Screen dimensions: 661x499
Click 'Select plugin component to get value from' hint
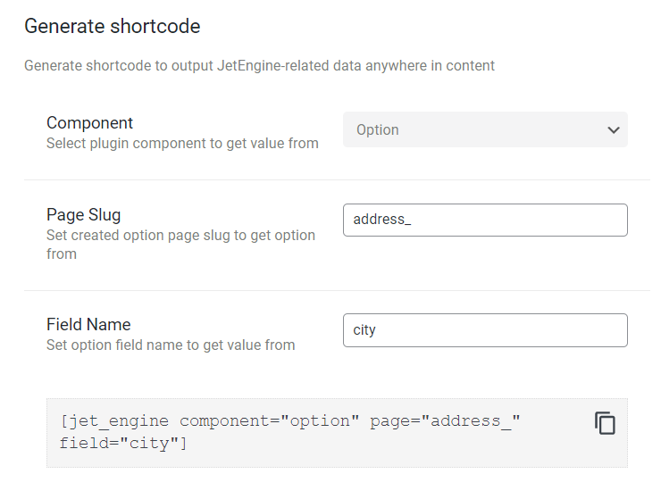coord(182,144)
